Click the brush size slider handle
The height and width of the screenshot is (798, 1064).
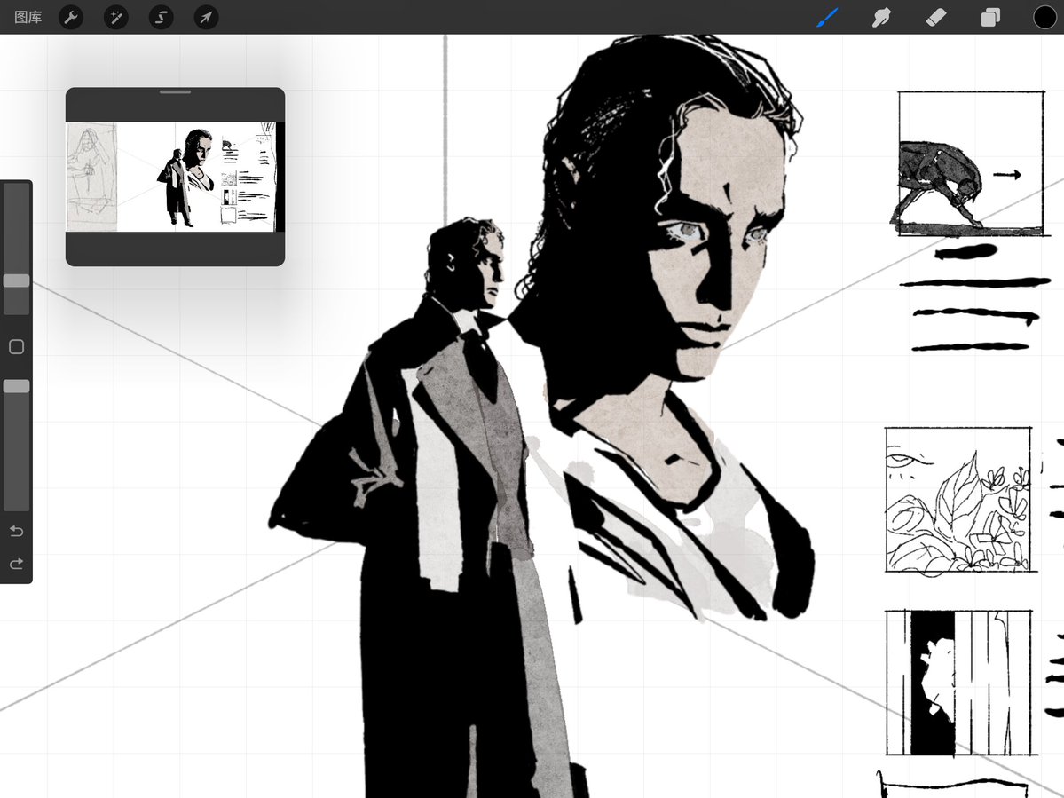[x=16, y=280]
